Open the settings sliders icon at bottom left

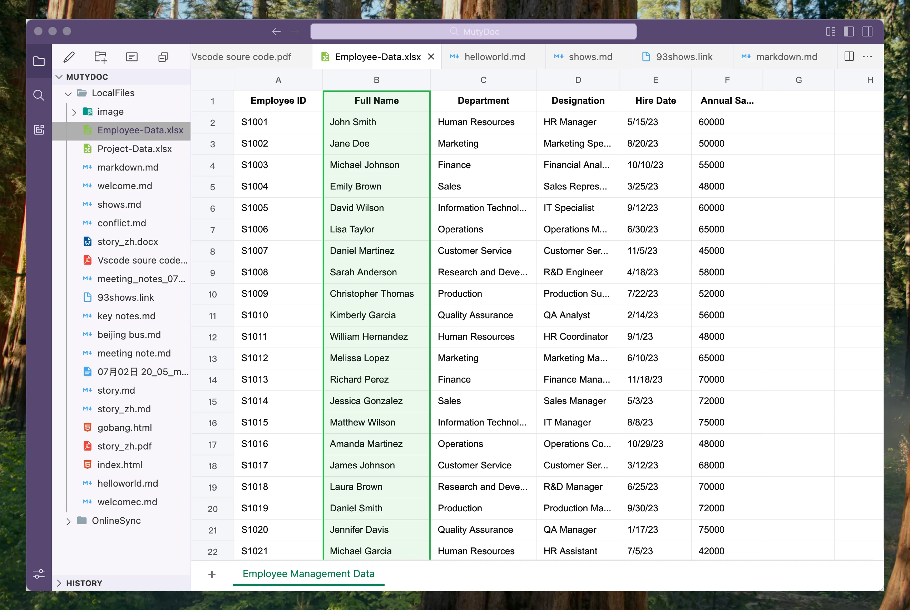39,574
